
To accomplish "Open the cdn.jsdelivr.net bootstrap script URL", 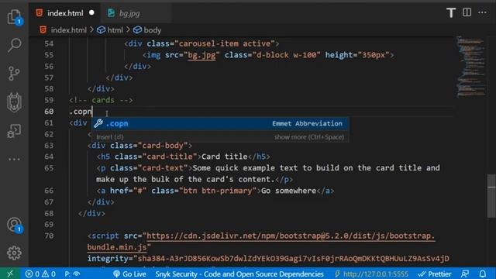I will tap(291, 236).
